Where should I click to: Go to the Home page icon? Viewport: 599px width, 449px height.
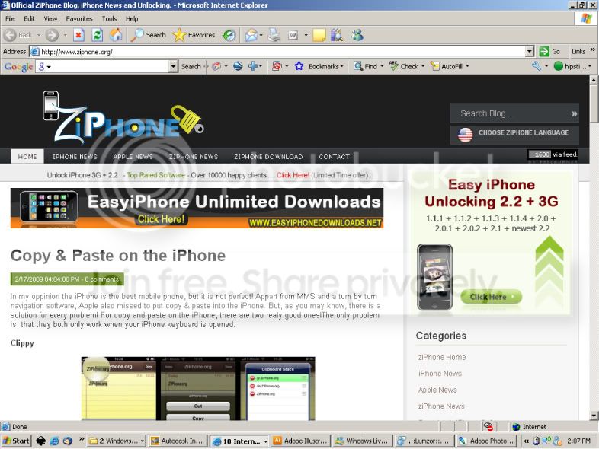(116, 35)
